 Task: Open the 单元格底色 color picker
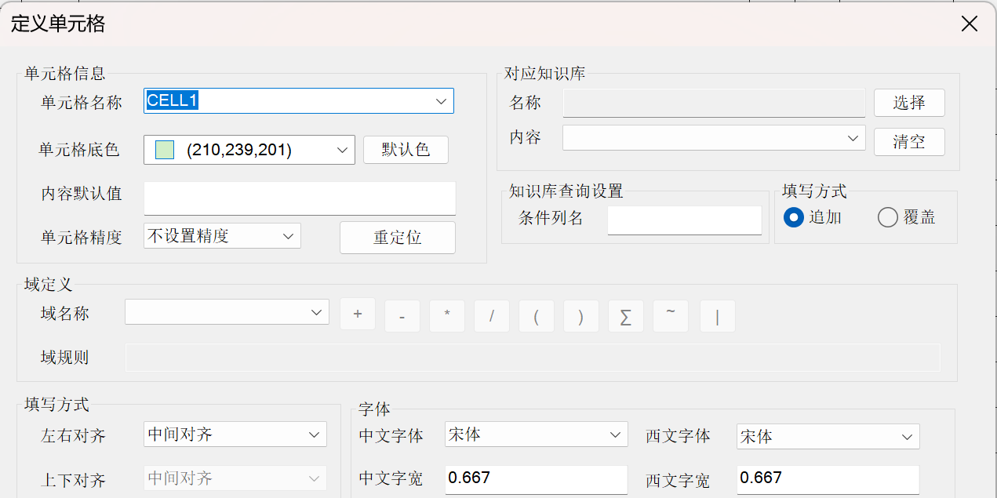pos(249,150)
